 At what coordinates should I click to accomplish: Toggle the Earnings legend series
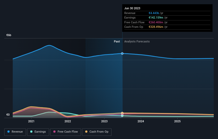click(x=38, y=132)
